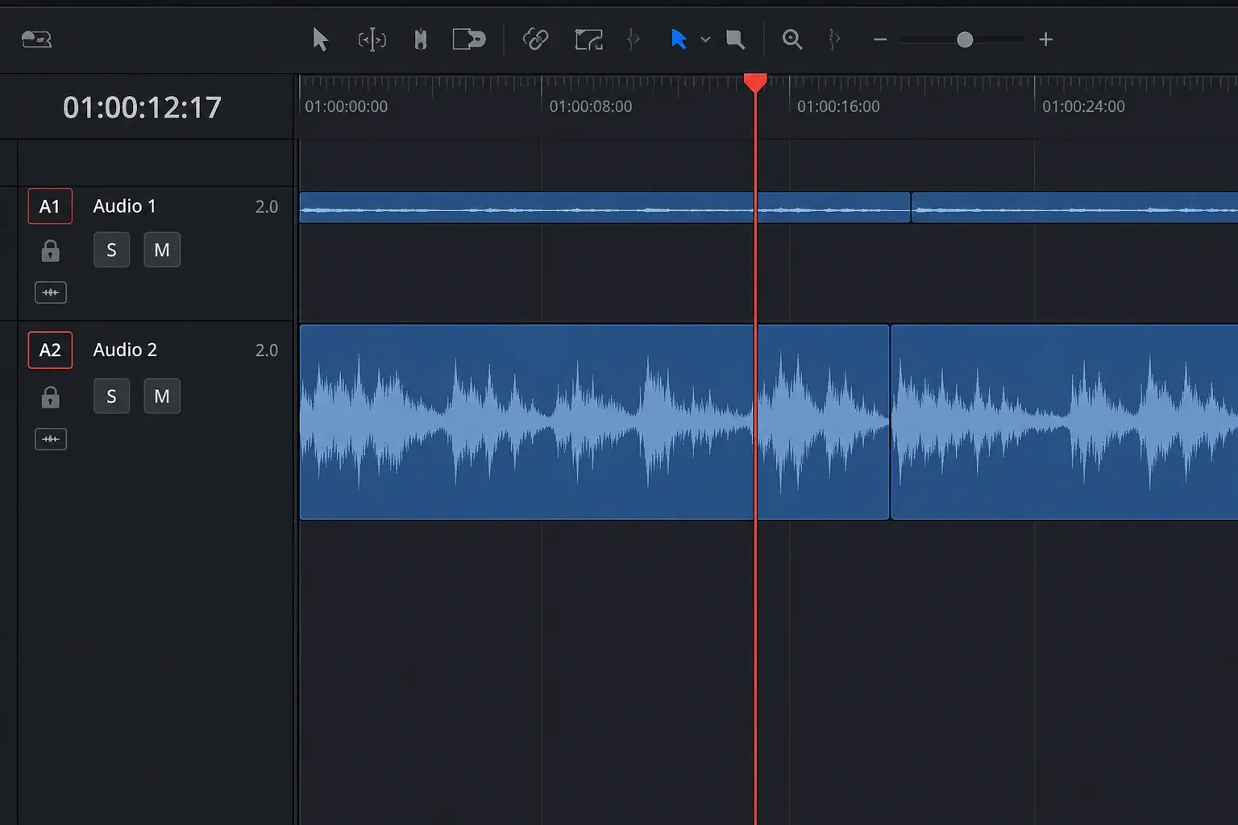Select the first clip on Audio 2
This screenshot has height=825, width=1238.
pyautogui.click(x=594, y=422)
